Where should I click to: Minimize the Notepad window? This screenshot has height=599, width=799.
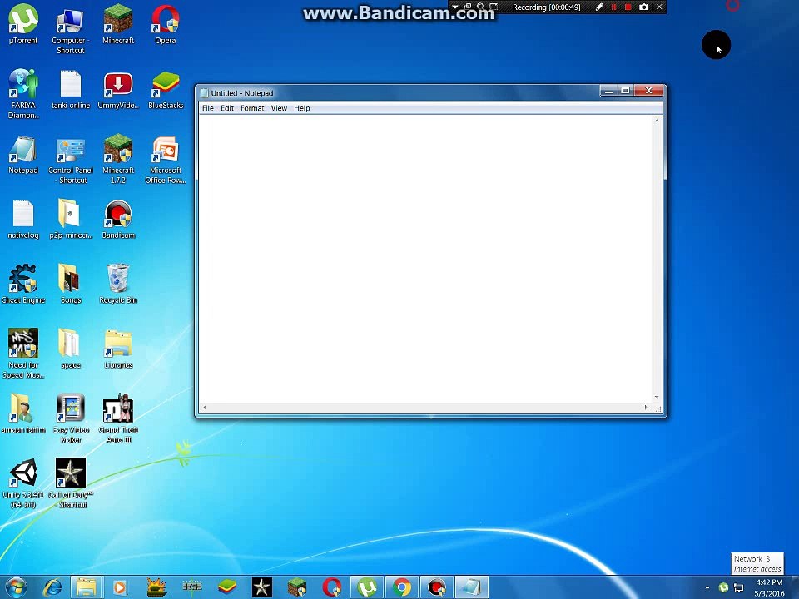(608, 91)
